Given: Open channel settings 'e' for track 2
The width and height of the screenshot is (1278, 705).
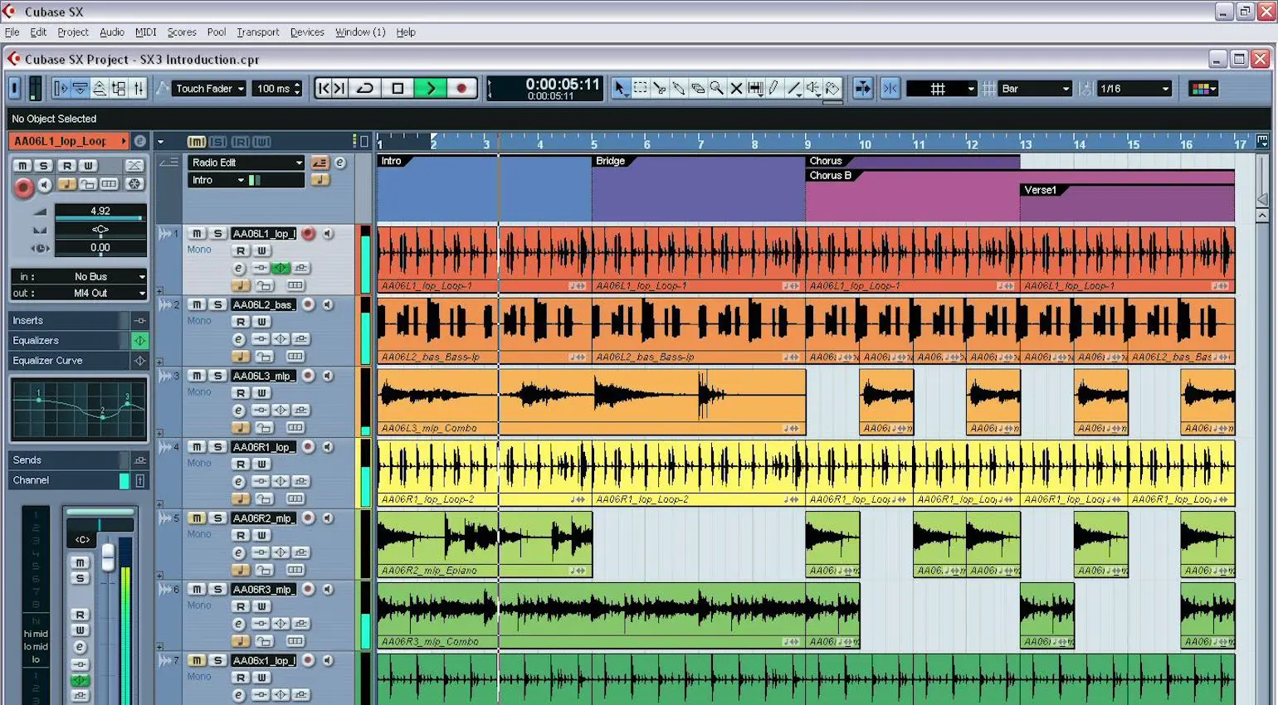Looking at the screenshot, I should (x=239, y=339).
